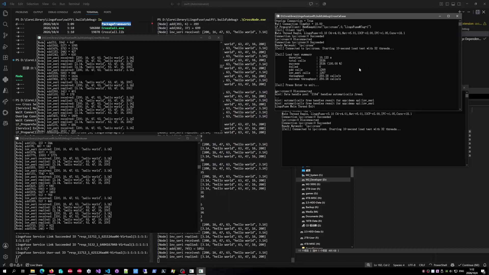The height and width of the screenshot is (275, 489).
Task: Open the Extensions view
Action: (x=5, y=58)
